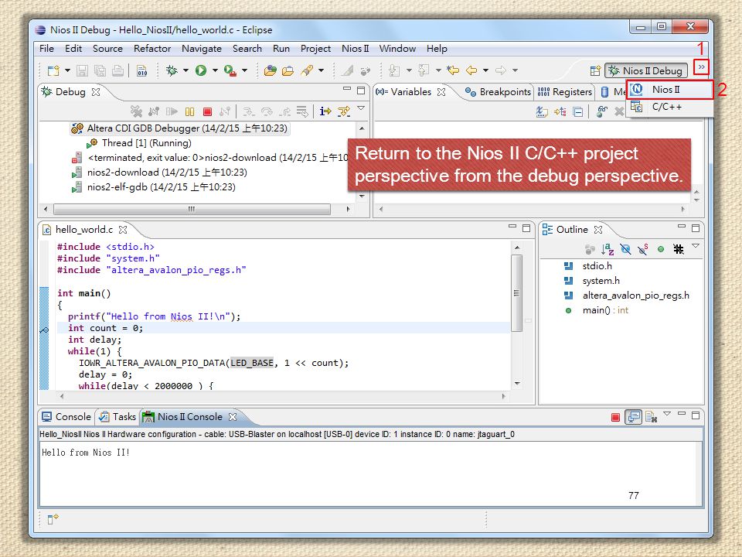The width and height of the screenshot is (742, 557).
Task: Select C/C++ perspective from dropdown list
Action: [670, 107]
